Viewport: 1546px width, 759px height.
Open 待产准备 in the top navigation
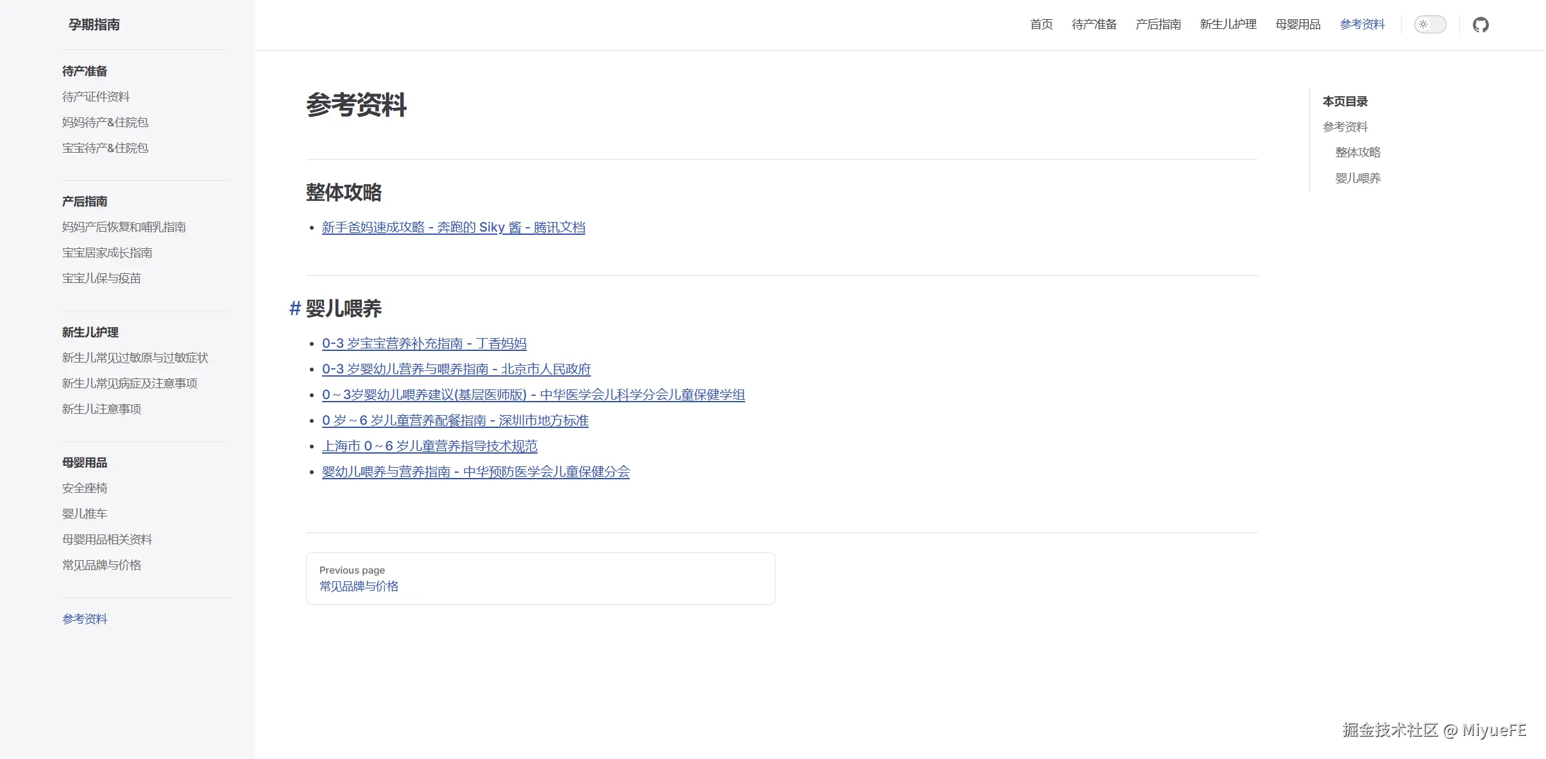point(1094,24)
